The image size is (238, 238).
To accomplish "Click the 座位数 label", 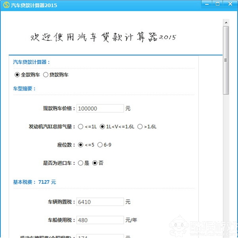I will [66, 145].
